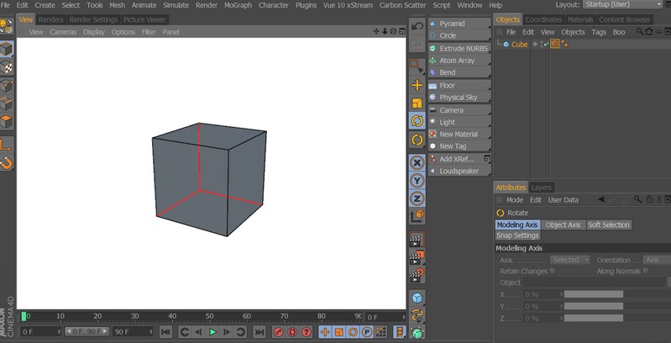Toggle the Z axis lock
Image resolution: width=671 pixels, height=343 pixels.
click(x=417, y=198)
